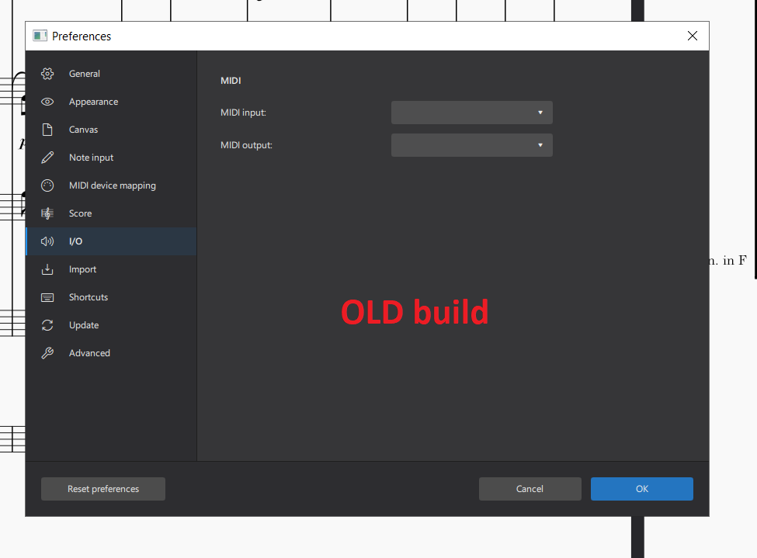757x558 pixels.
Task: Select the Canvas section
Action: click(x=112, y=130)
